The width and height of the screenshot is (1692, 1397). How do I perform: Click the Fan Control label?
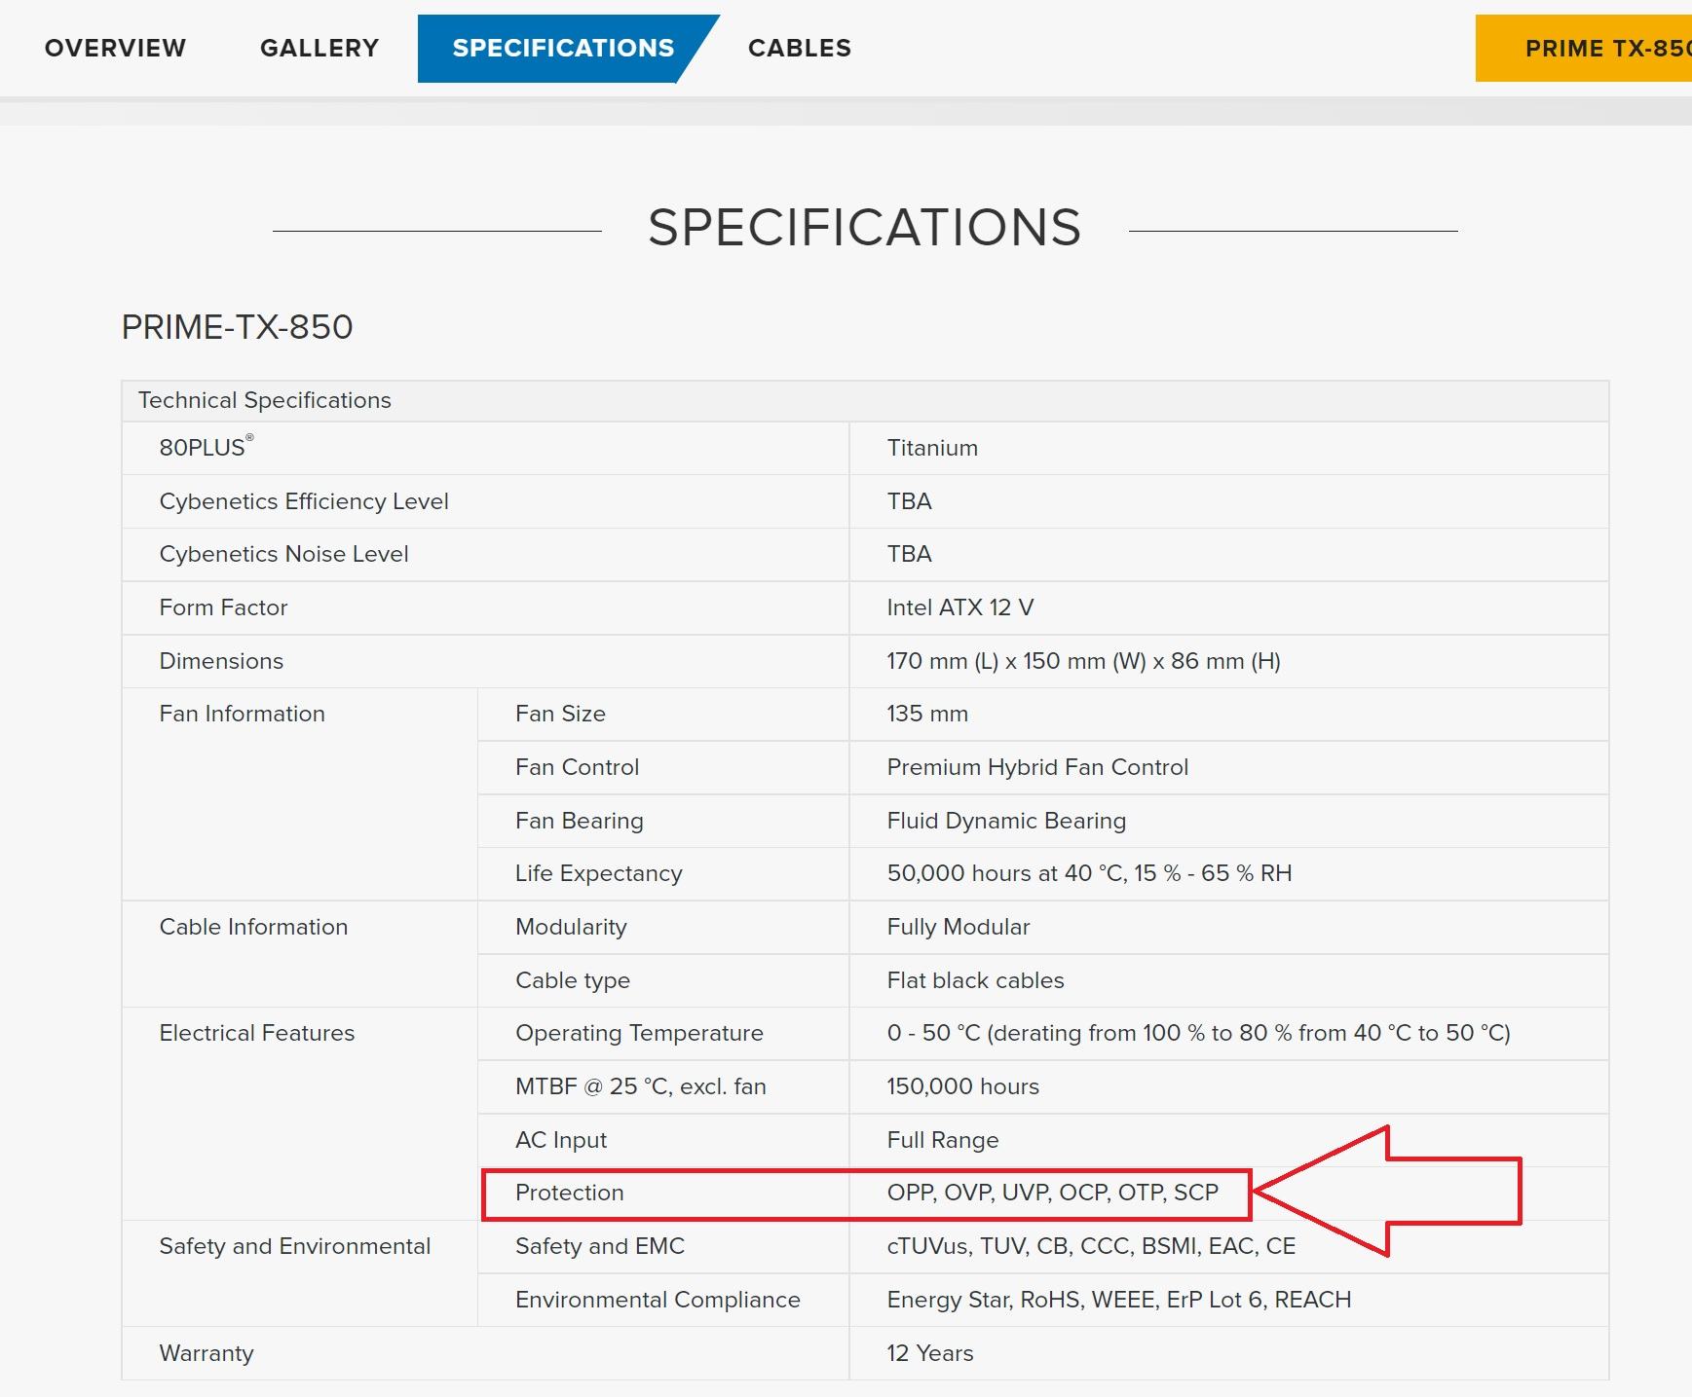(x=577, y=767)
